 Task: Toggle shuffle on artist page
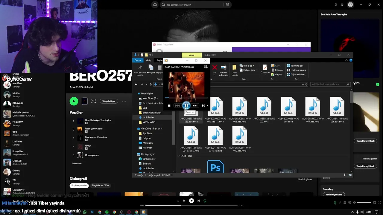click(x=94, y=101)
